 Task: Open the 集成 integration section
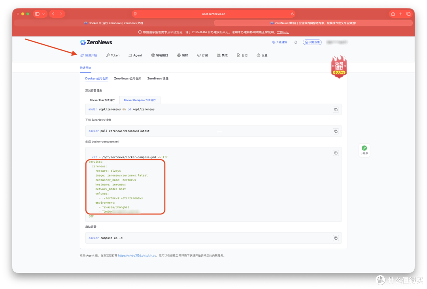point(222,55)
